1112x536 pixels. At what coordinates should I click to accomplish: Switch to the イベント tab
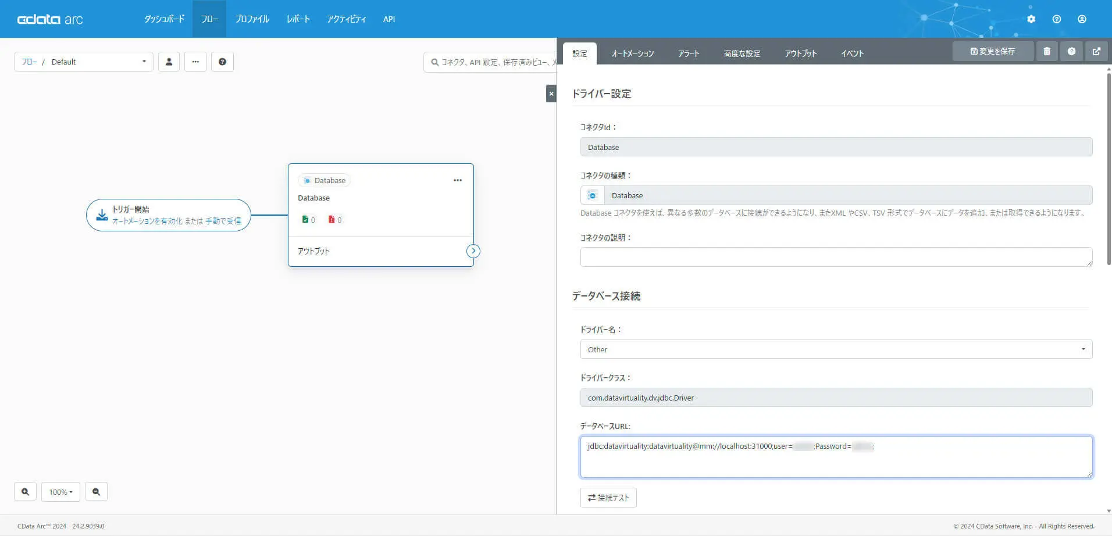(853, 53)
